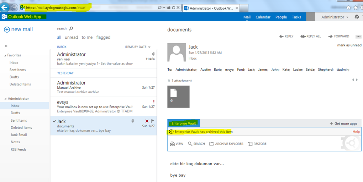This screenshot has height=182, width=363.
Task: Collapse the folder pane with double chevron
Action: [6, 46]
